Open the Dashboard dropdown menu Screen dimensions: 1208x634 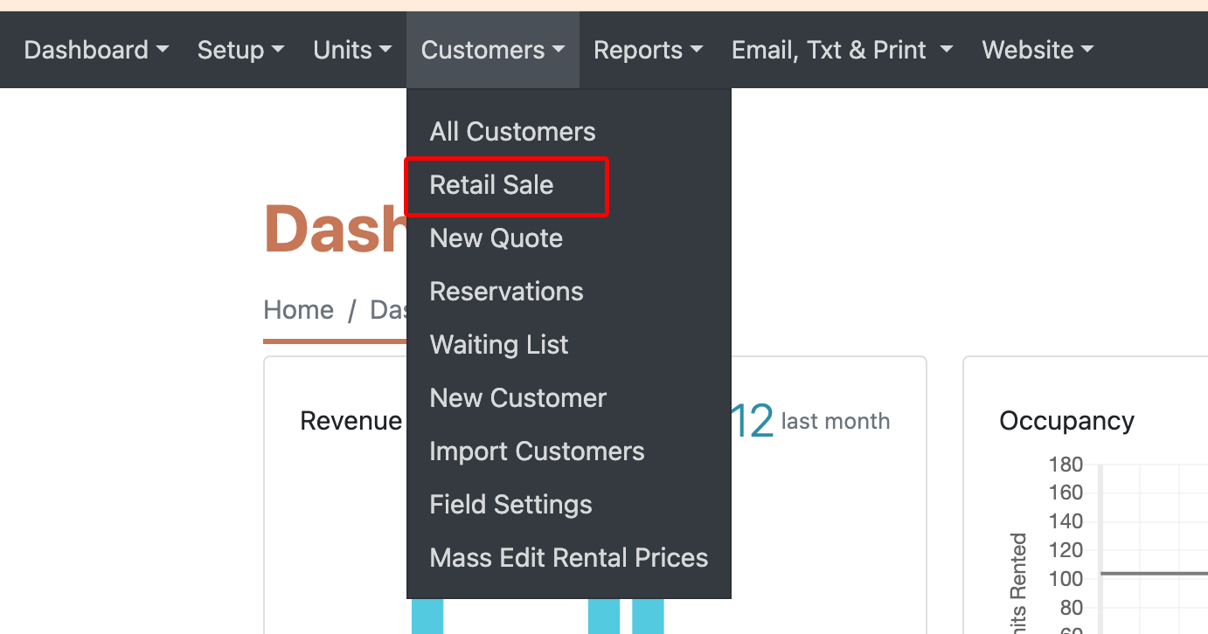click(96, 50)
